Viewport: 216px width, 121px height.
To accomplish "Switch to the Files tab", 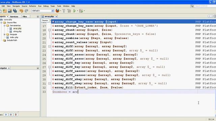I will 25,16.
